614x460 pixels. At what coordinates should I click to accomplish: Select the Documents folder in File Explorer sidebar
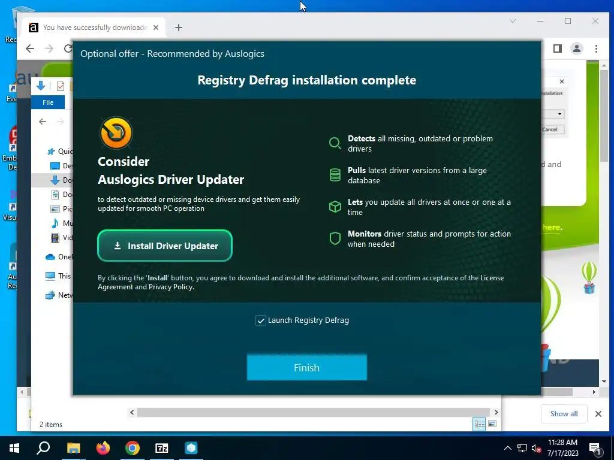point(62,195)
